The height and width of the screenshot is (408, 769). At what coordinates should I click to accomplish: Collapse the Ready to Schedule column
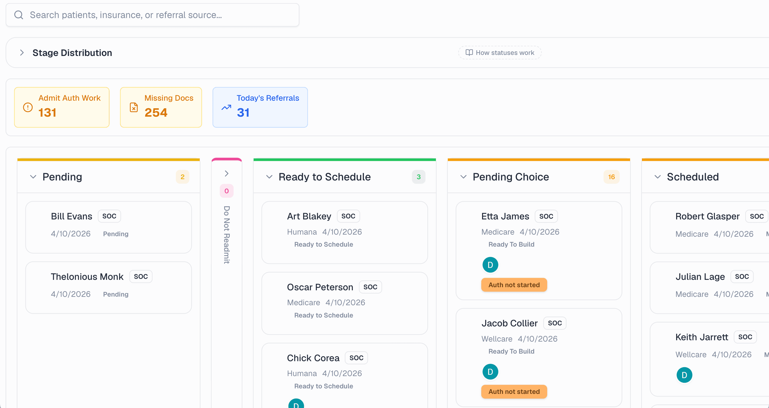coord(269,177)
